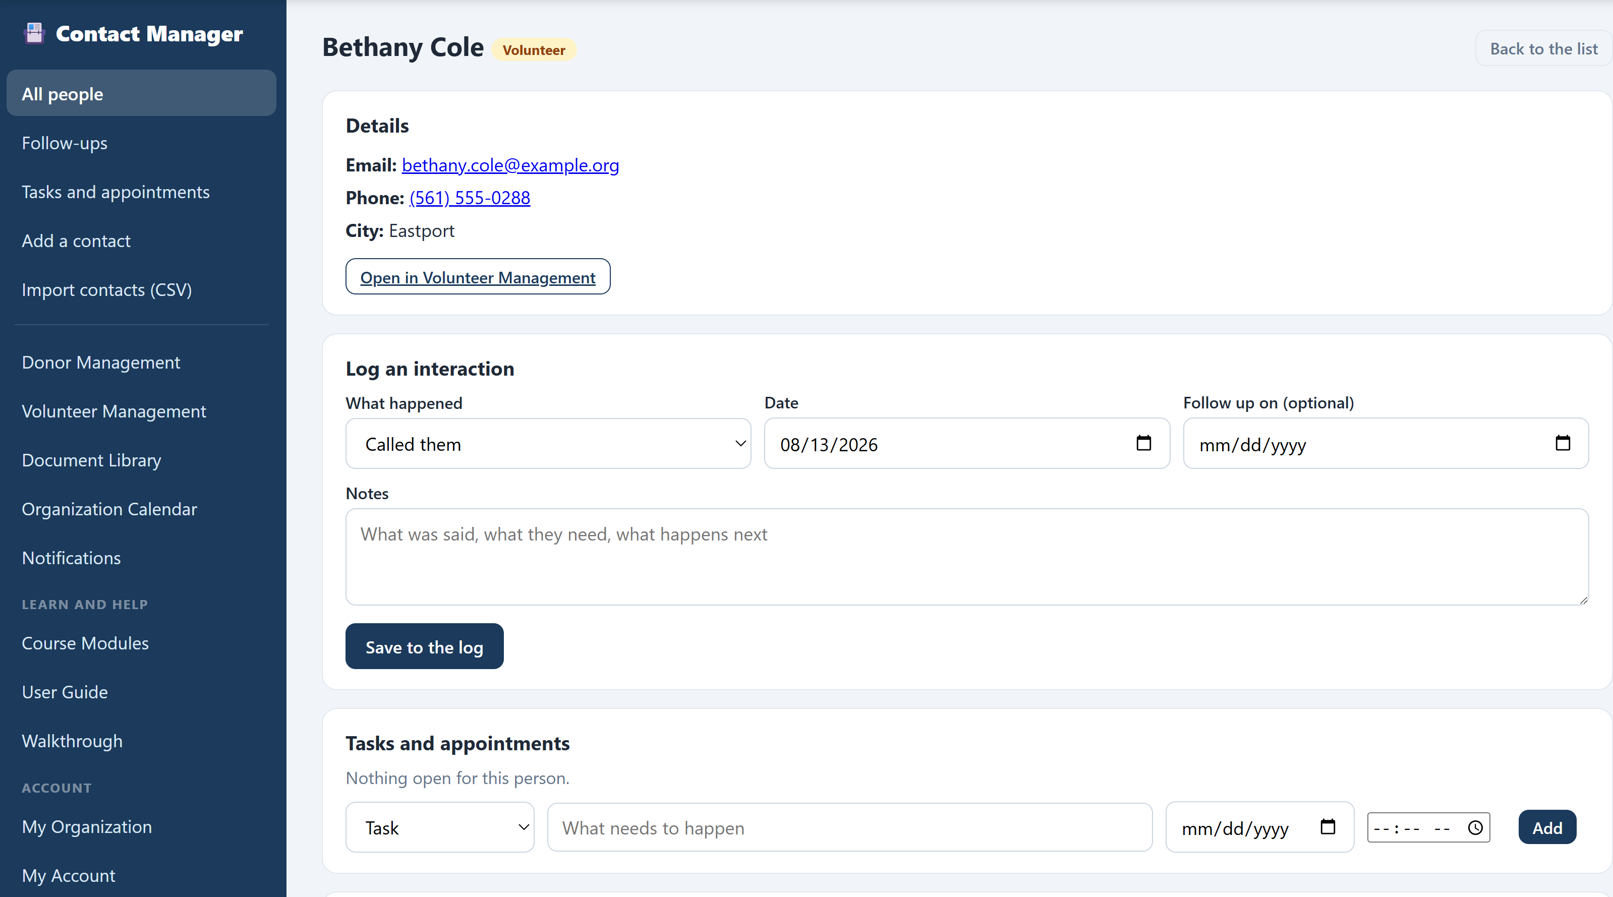The image size is (1613, 897).
Task: Click the What needs to happen field
Action: (850, 827)
